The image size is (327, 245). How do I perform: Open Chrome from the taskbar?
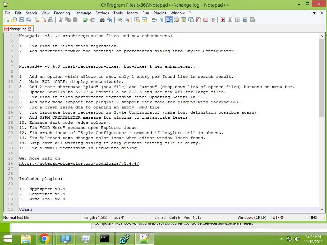pyautogui.click(x=44, y=239)
